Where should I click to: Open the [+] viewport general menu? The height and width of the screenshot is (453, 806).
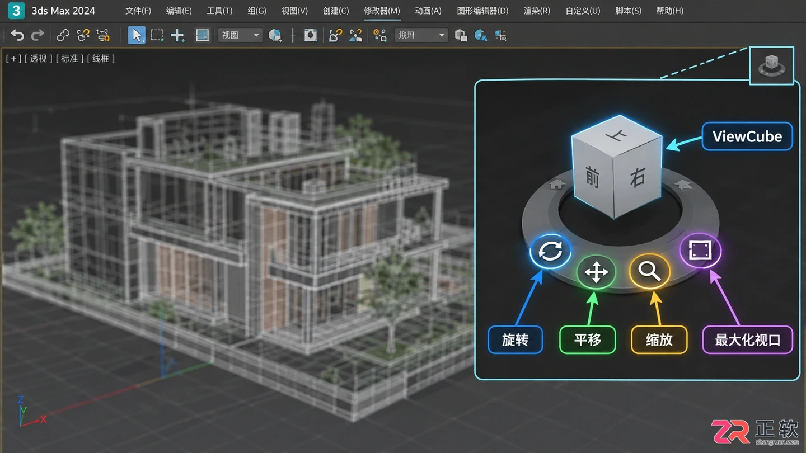pyautogui.click(x=13, y=58)
